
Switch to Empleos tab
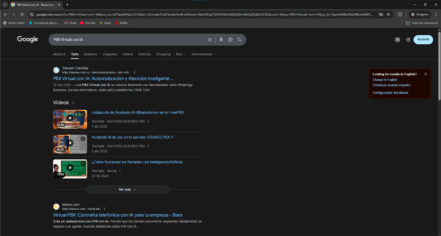90,54
